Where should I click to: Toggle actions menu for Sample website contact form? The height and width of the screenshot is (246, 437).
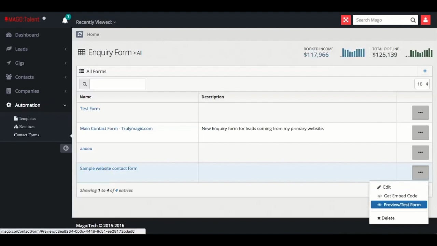pos(420,172)
